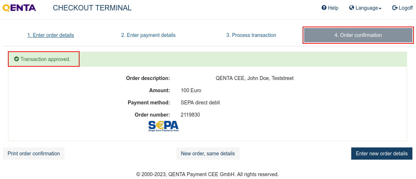416x179 pixels.
Task: Click the Transaction approved message text
Action: (x=45, y=59)
